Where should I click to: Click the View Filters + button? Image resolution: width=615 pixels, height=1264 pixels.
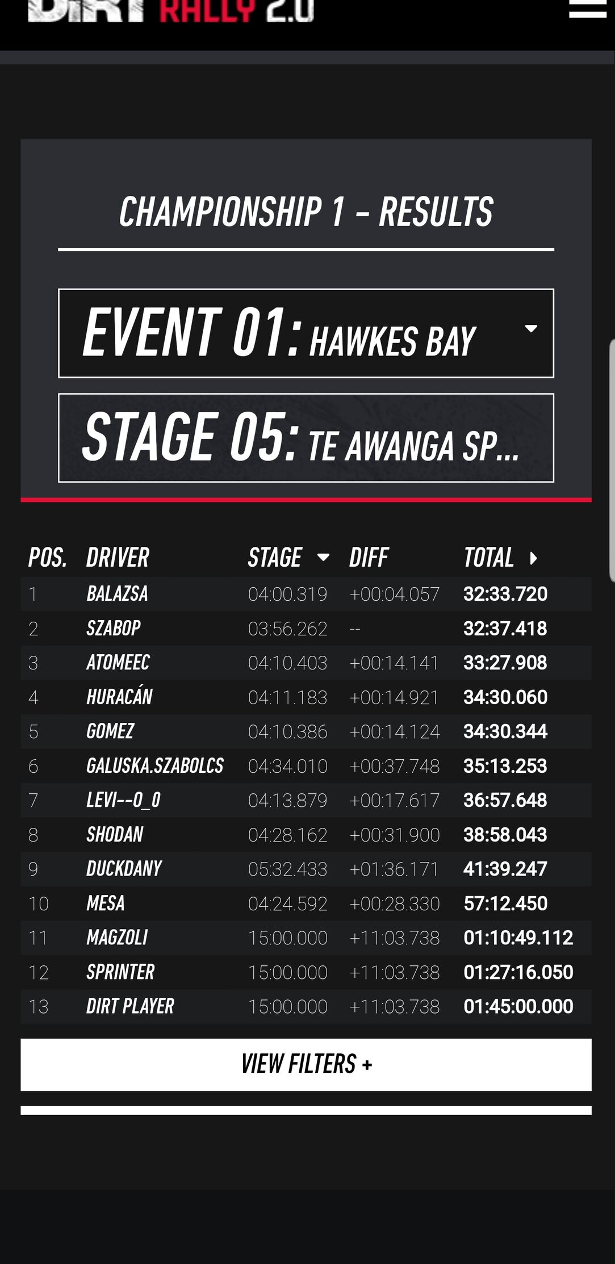306,1065
